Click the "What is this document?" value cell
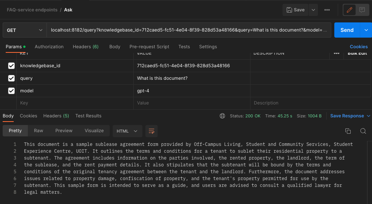372x204 pixels. click(x=192, y=78)
